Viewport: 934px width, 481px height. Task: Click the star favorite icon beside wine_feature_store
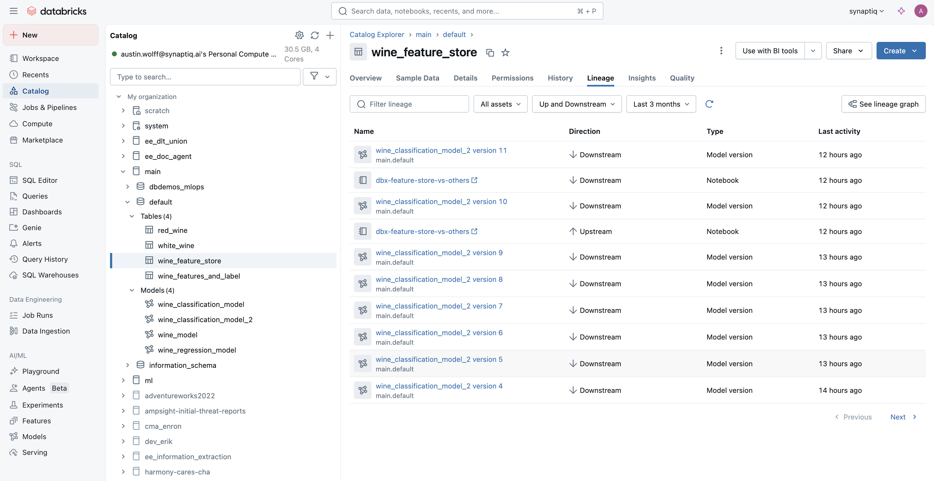pyautogui.click(x=505, y=53)
